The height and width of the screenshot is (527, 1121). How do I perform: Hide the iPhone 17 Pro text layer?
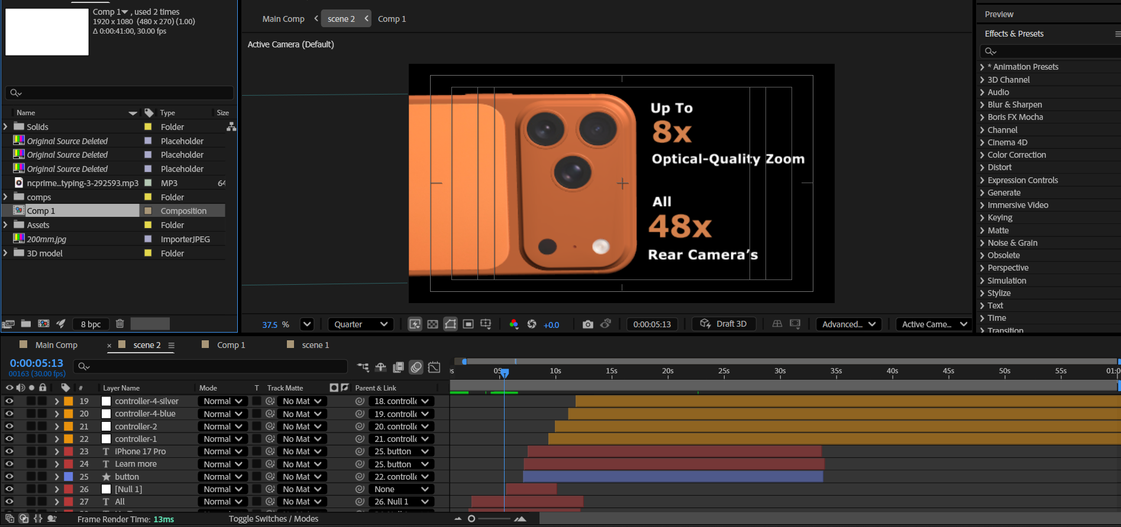9,451
